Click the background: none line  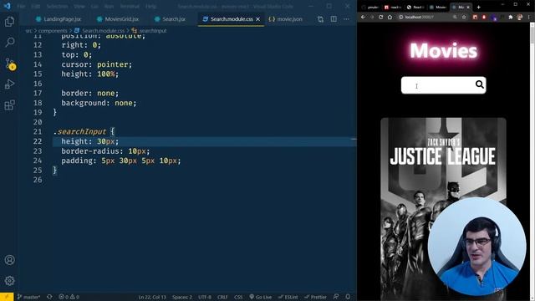pyautogui.click(x=99, y=103)
